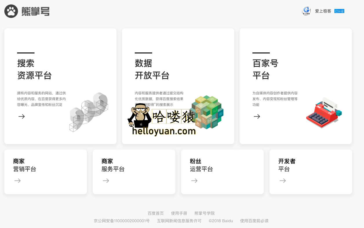This screenshot has width=364, height=228.
Task: Click 百家号平台 description text
Action: (x=275, y=99)
